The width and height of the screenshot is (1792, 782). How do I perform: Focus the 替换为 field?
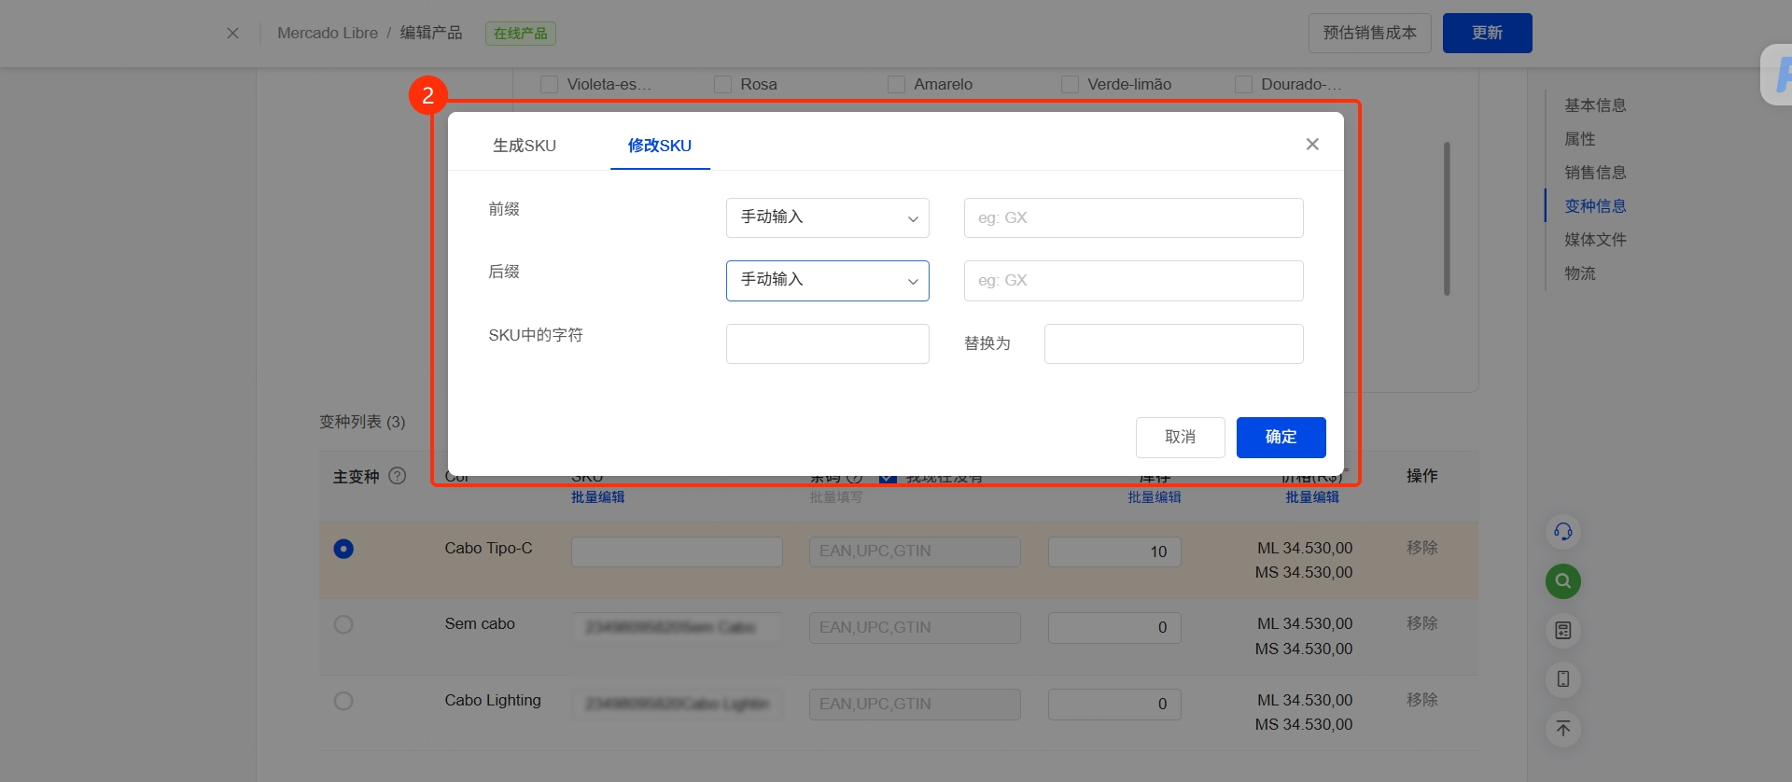click(1174, 343)
